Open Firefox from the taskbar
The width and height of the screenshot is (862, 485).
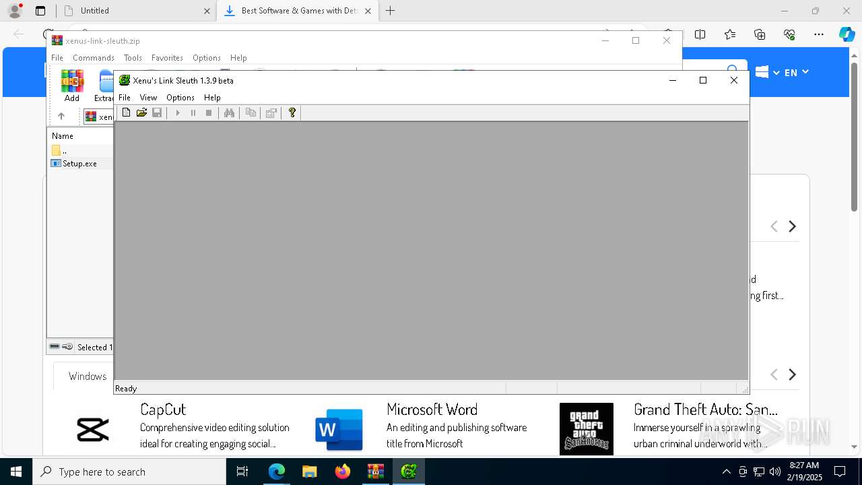tap(342, 472)
